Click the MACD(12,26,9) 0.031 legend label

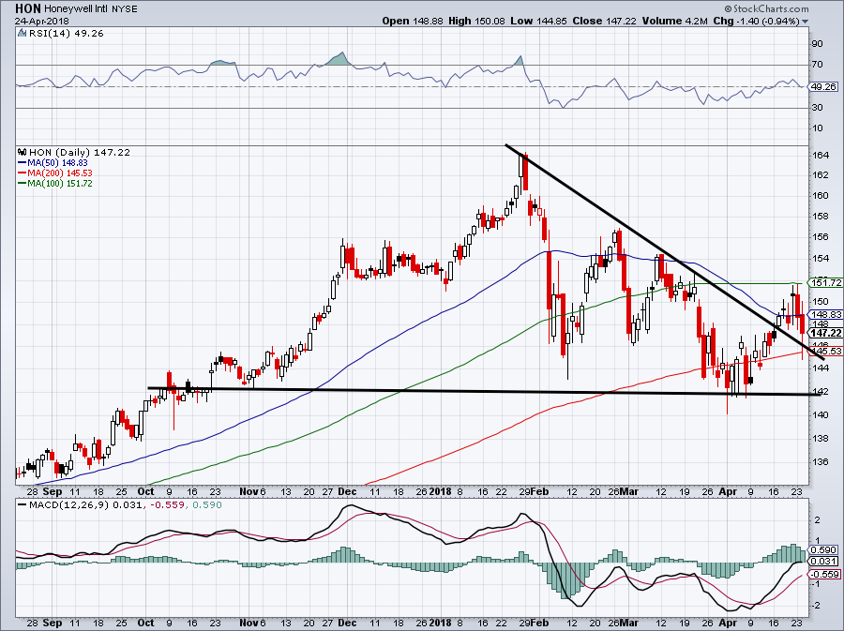(x=86, y=505)
